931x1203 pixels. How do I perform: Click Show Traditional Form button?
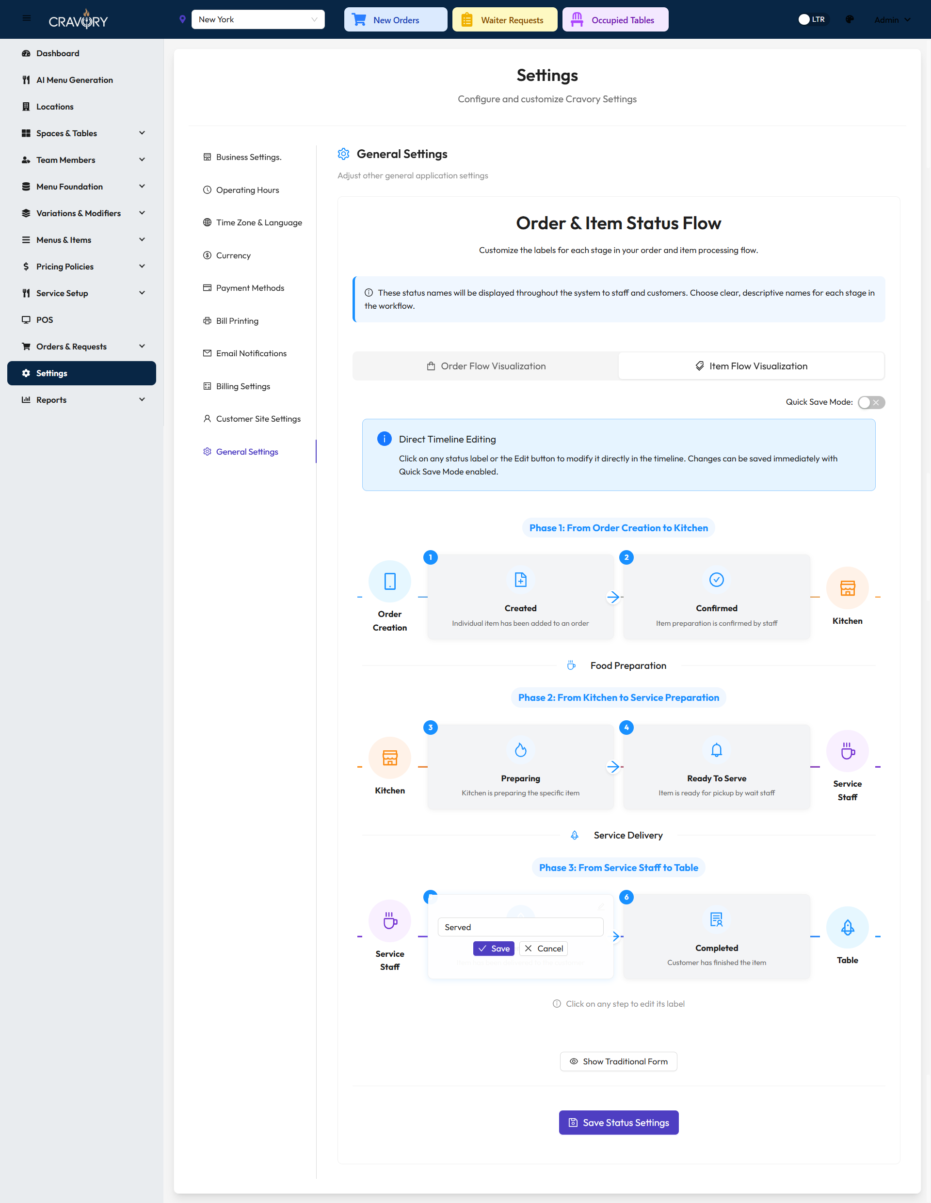pos(618,1061)
